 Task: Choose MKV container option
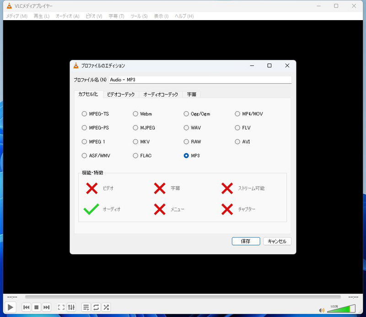(x=141, y=142)
